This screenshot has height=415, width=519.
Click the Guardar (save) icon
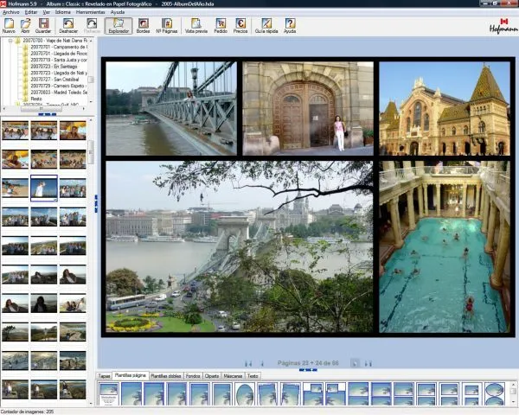point(43,25)
